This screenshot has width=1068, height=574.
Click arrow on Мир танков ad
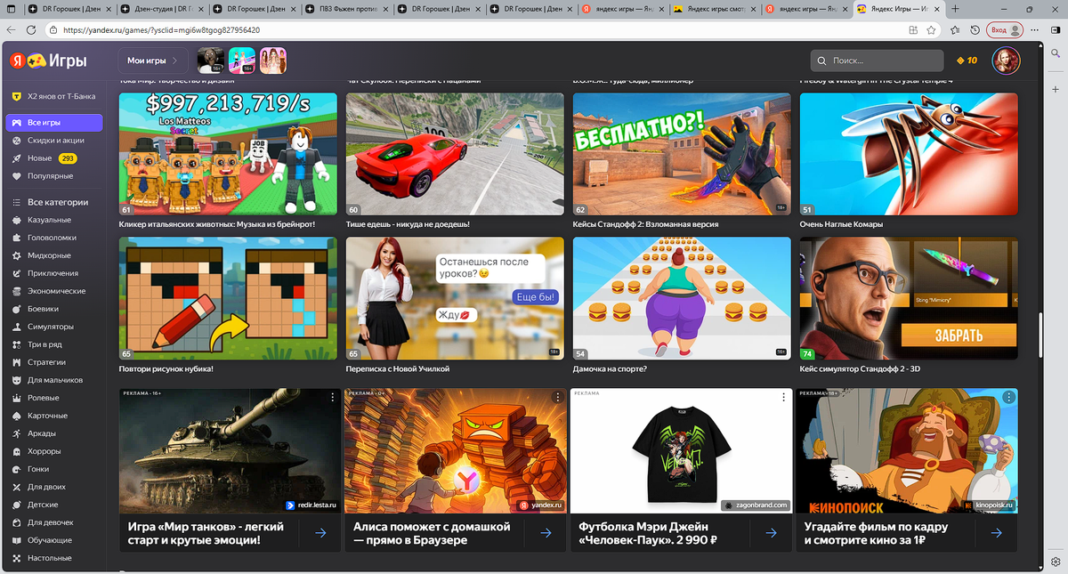[x=321, y=533]
